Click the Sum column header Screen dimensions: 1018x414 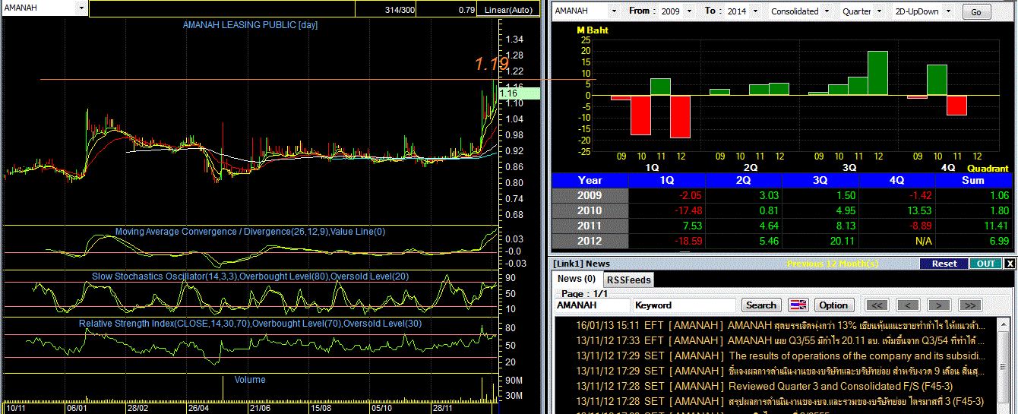pos(973,180)
